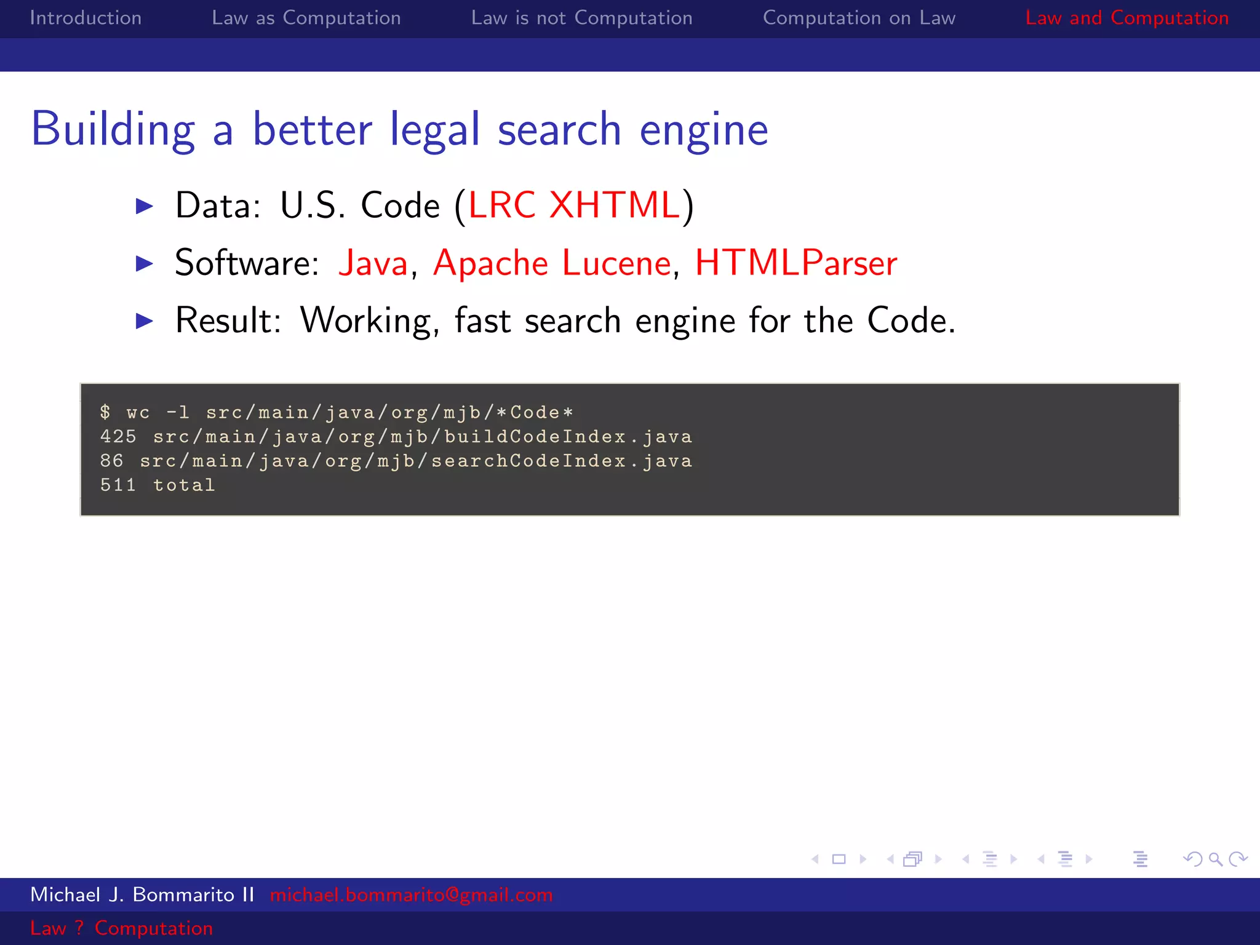Click the searchCodeIndex.java output line
The image size is (1260, 945).
(396, 461)
